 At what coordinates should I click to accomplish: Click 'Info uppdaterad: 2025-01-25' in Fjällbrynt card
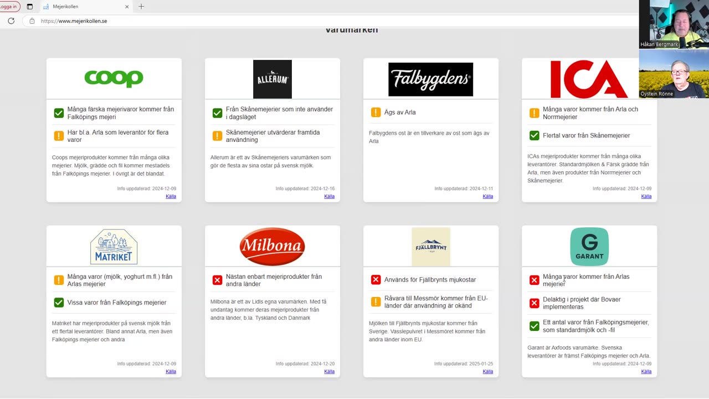click(x=464, y=364)
